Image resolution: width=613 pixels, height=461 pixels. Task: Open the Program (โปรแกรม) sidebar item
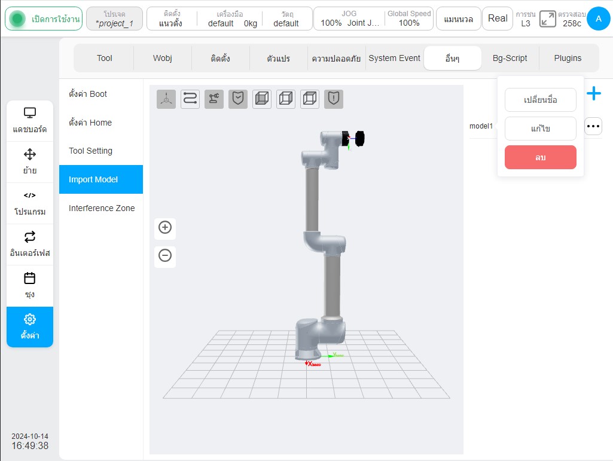tap(30, 203)
